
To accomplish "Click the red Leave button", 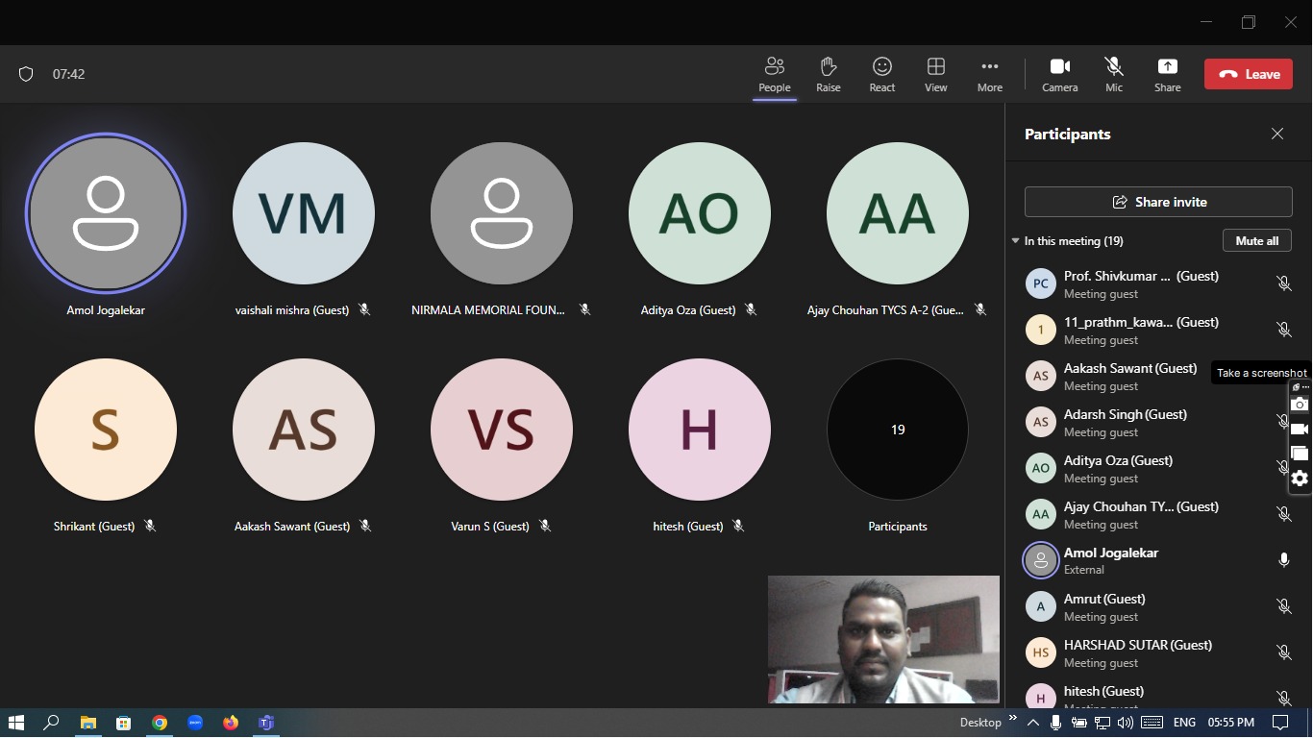I will click(1249, 74).
